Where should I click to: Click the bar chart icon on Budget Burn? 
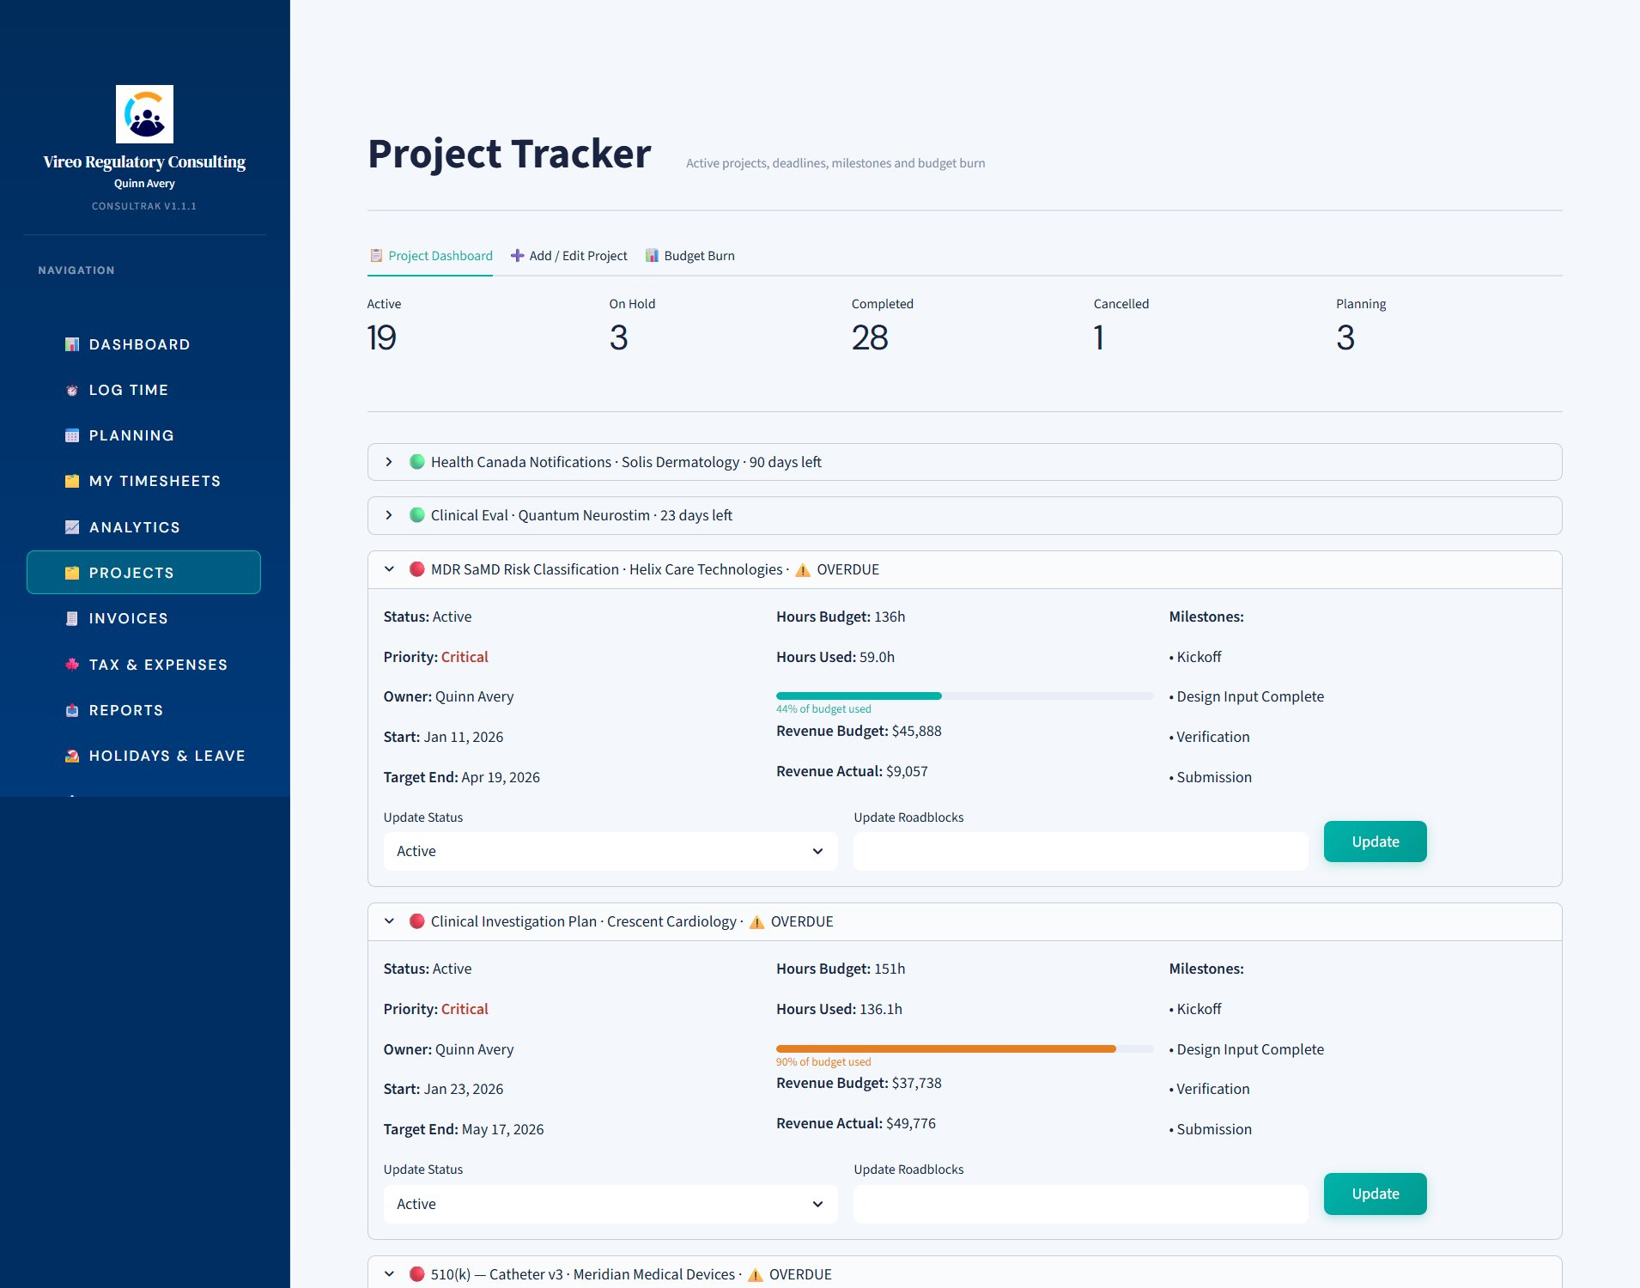652,255
